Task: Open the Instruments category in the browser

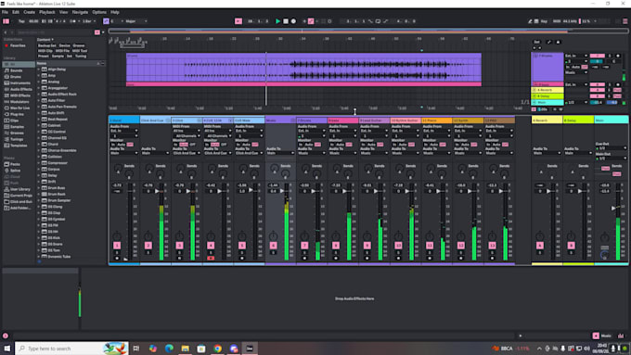Action: click(20, 82)
